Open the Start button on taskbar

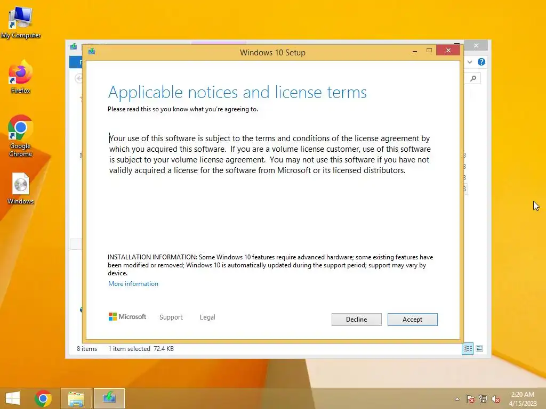[x=13, y=398]
